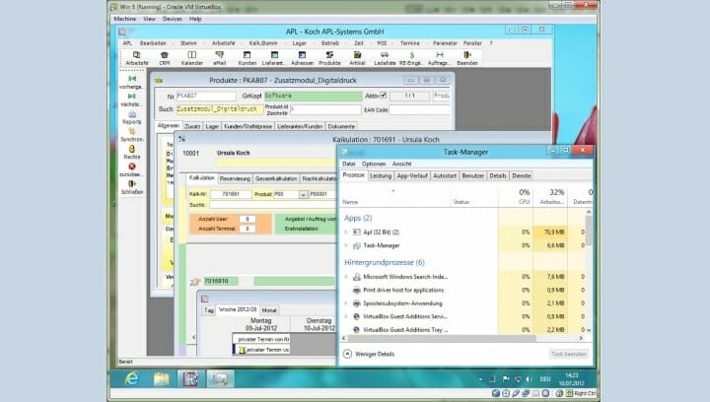The image size is (710, 402).
Task: Open the Parameter menu in APL
Action: [445, 43]
